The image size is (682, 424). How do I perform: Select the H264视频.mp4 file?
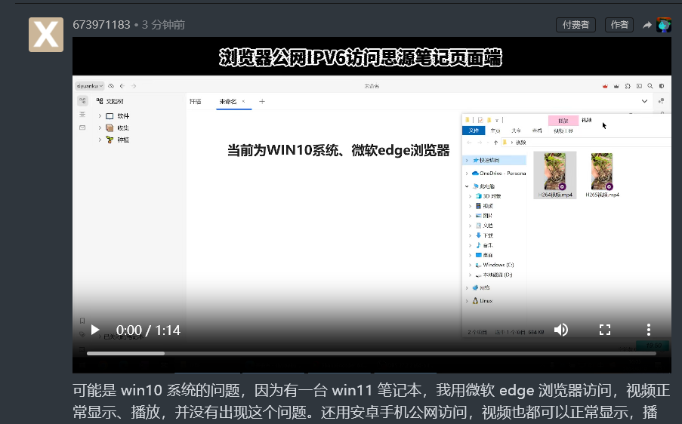555,175
